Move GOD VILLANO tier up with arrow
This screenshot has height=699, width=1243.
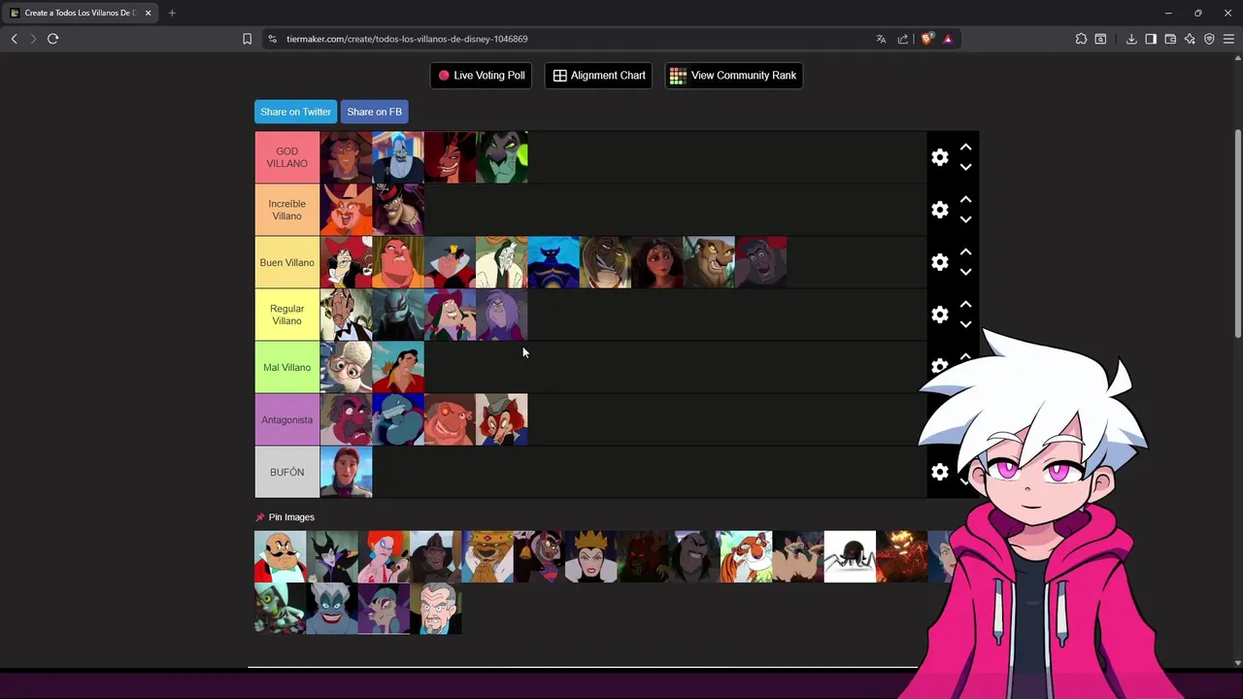pyautogui.click(x=965, y=147)
